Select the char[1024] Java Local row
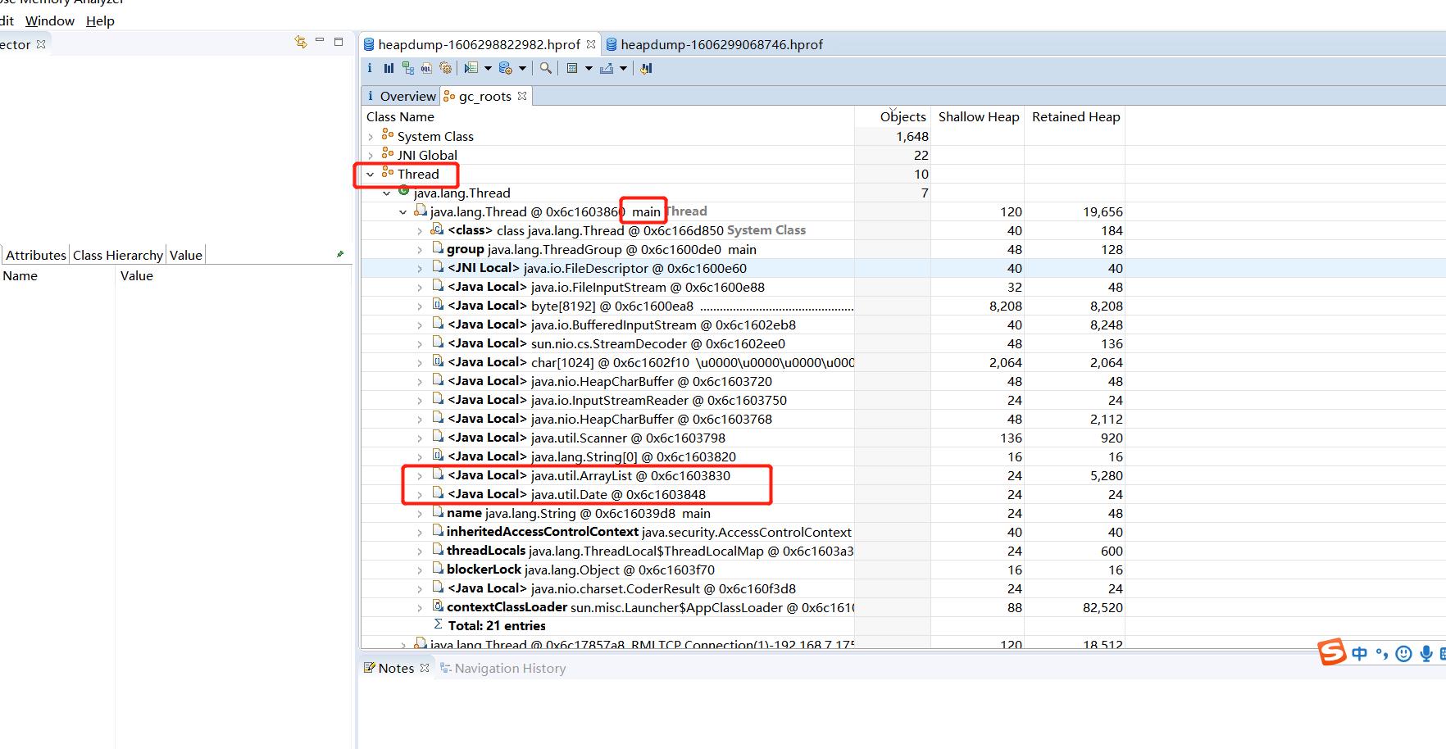The width and height of the screenshot is (1446, 749). point(743,362)
